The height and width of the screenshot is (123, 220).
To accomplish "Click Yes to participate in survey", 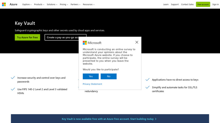I will pyautogui.click(x=91, y=76).
